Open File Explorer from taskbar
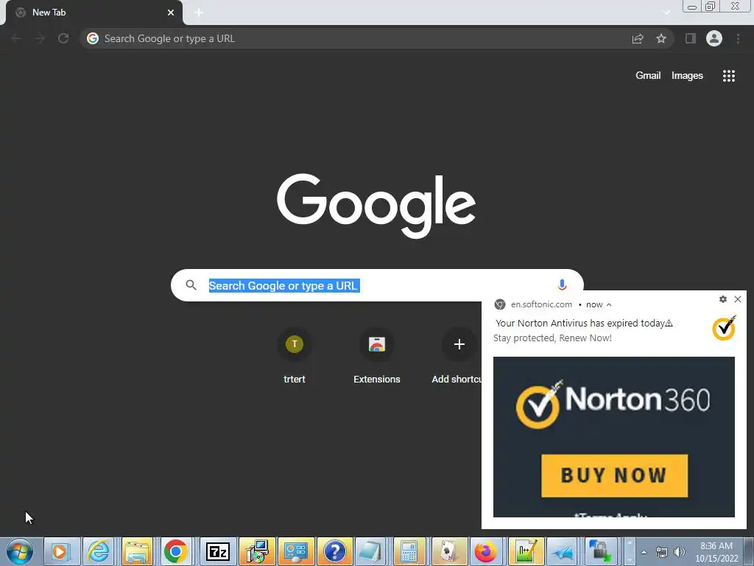Screen dimensions: 754x566 click(137, 551)
